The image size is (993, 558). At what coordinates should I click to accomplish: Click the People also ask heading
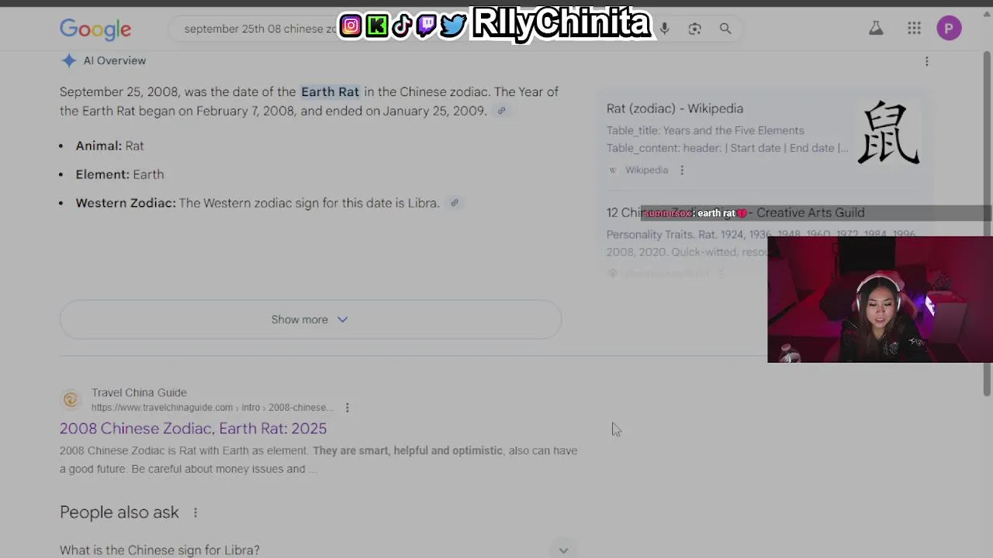coord(119,512)
